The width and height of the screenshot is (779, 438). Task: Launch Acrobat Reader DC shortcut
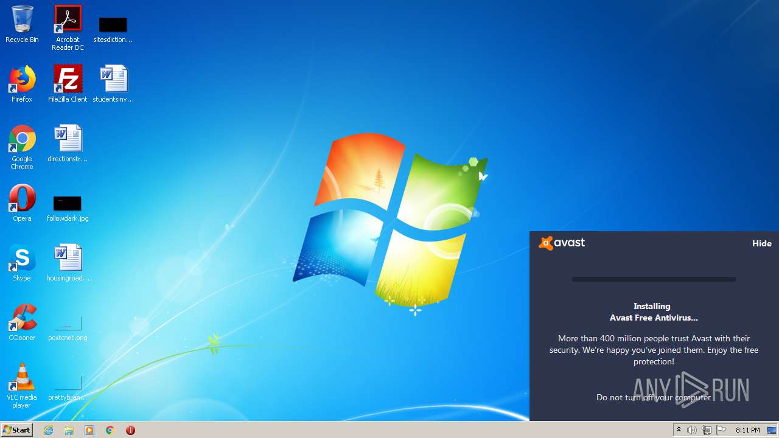point(68,27)
